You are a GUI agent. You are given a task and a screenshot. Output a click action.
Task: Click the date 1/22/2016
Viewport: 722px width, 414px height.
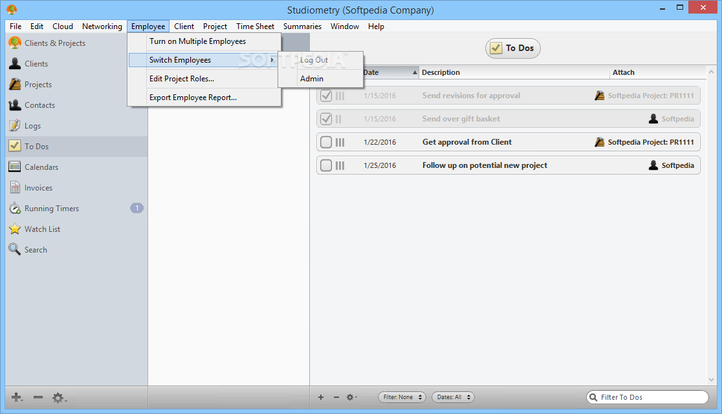(x=380, y=143)
